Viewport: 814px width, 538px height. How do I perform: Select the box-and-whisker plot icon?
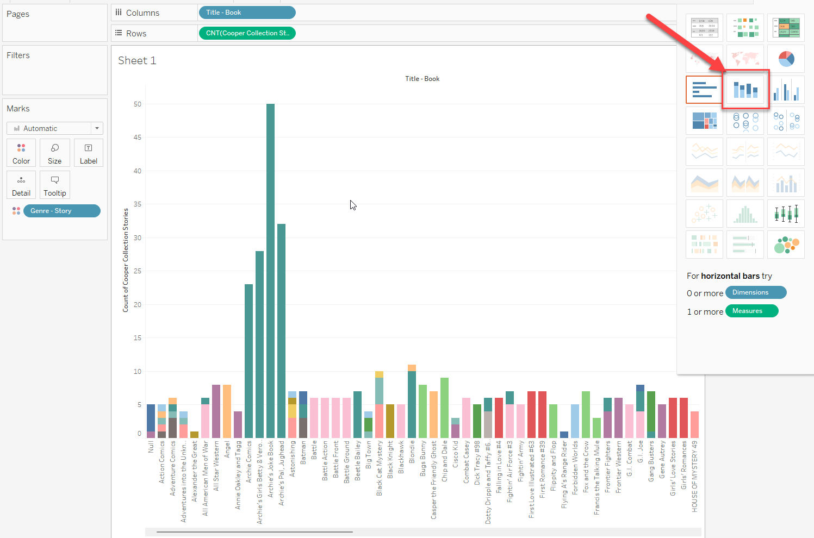click(x=786, y=214)
